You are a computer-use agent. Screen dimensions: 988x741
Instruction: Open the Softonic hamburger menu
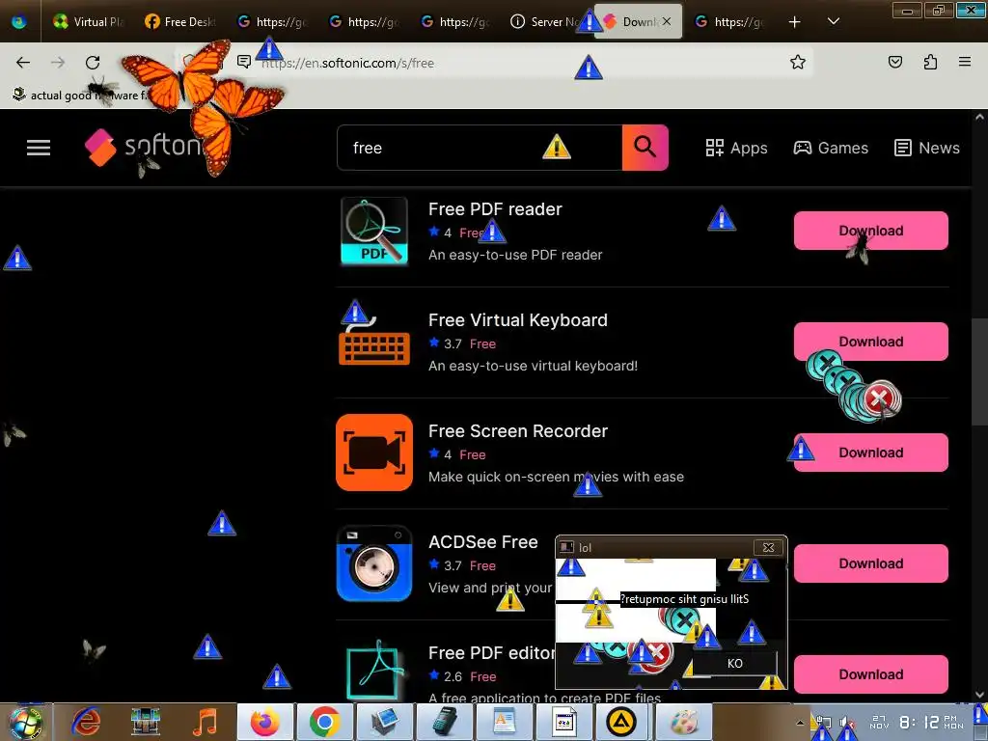(x=39, y=148)
